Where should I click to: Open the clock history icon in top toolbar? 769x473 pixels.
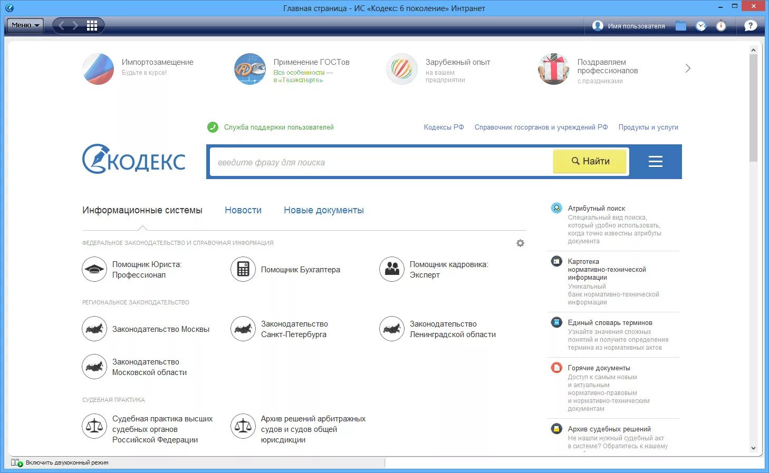(701, 26)
